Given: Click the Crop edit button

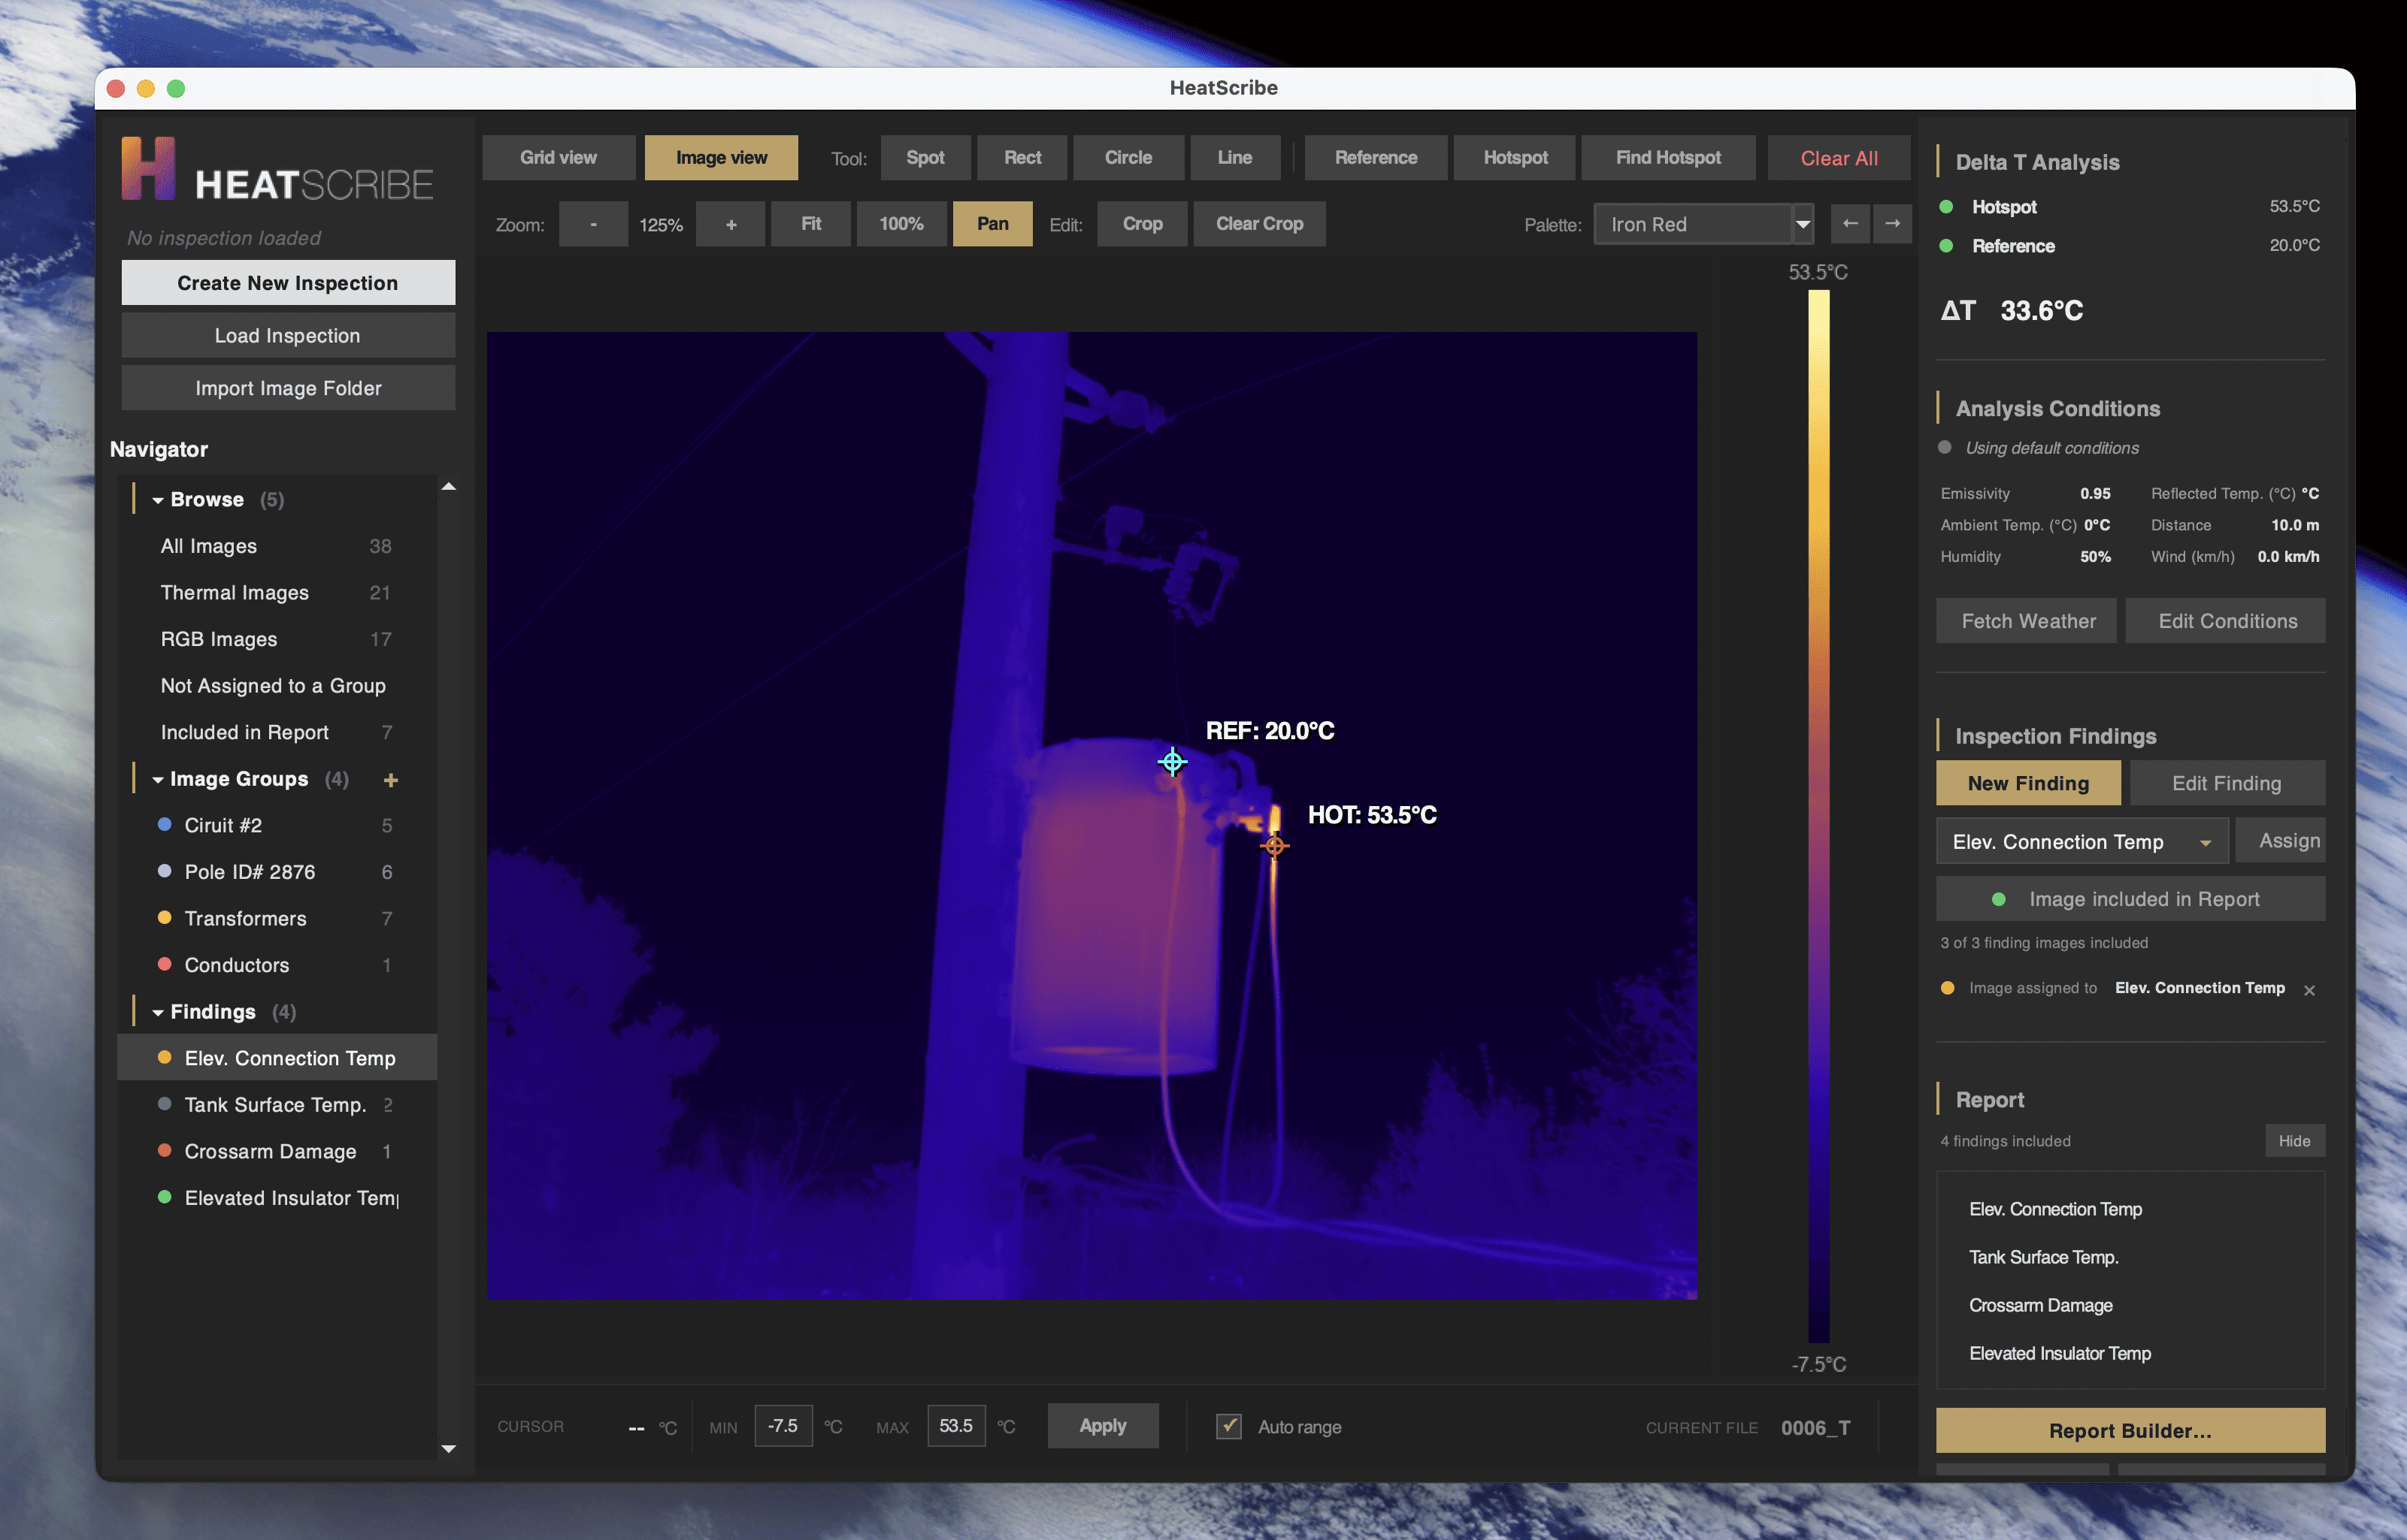Looking at the screenshot, I should (x=1143, y=224).
